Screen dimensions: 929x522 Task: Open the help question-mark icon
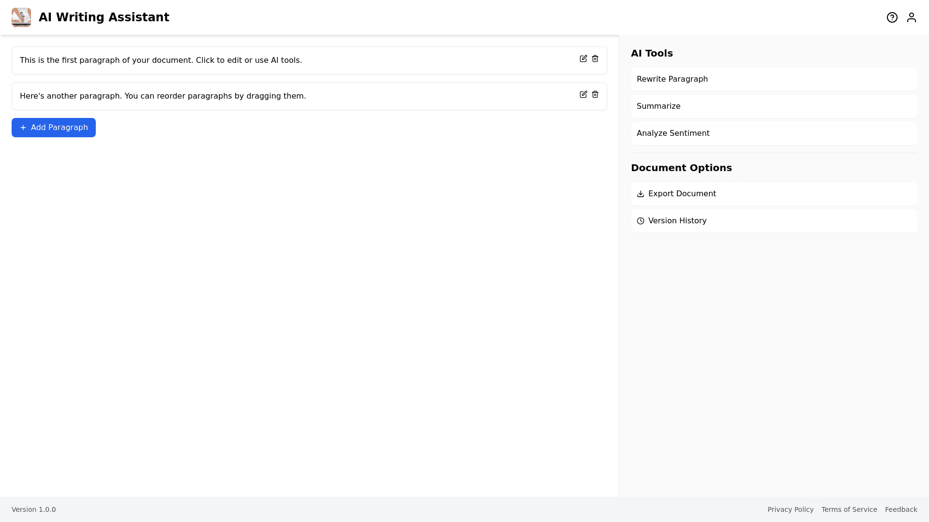coord(892,17)
